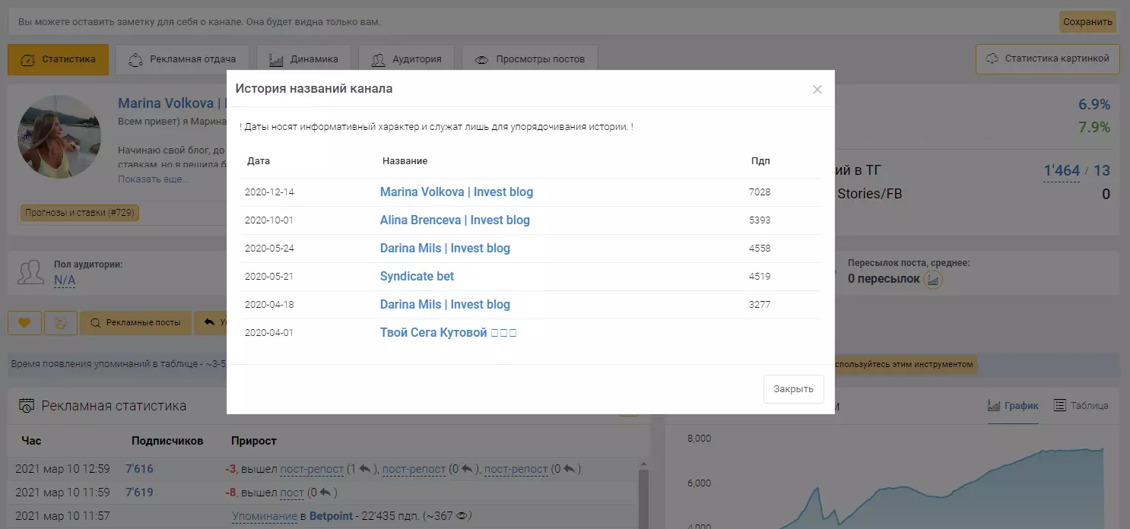Switch to the Динамика tab
The height and width of the screenshot is (529, 1130).
[303, 59]
